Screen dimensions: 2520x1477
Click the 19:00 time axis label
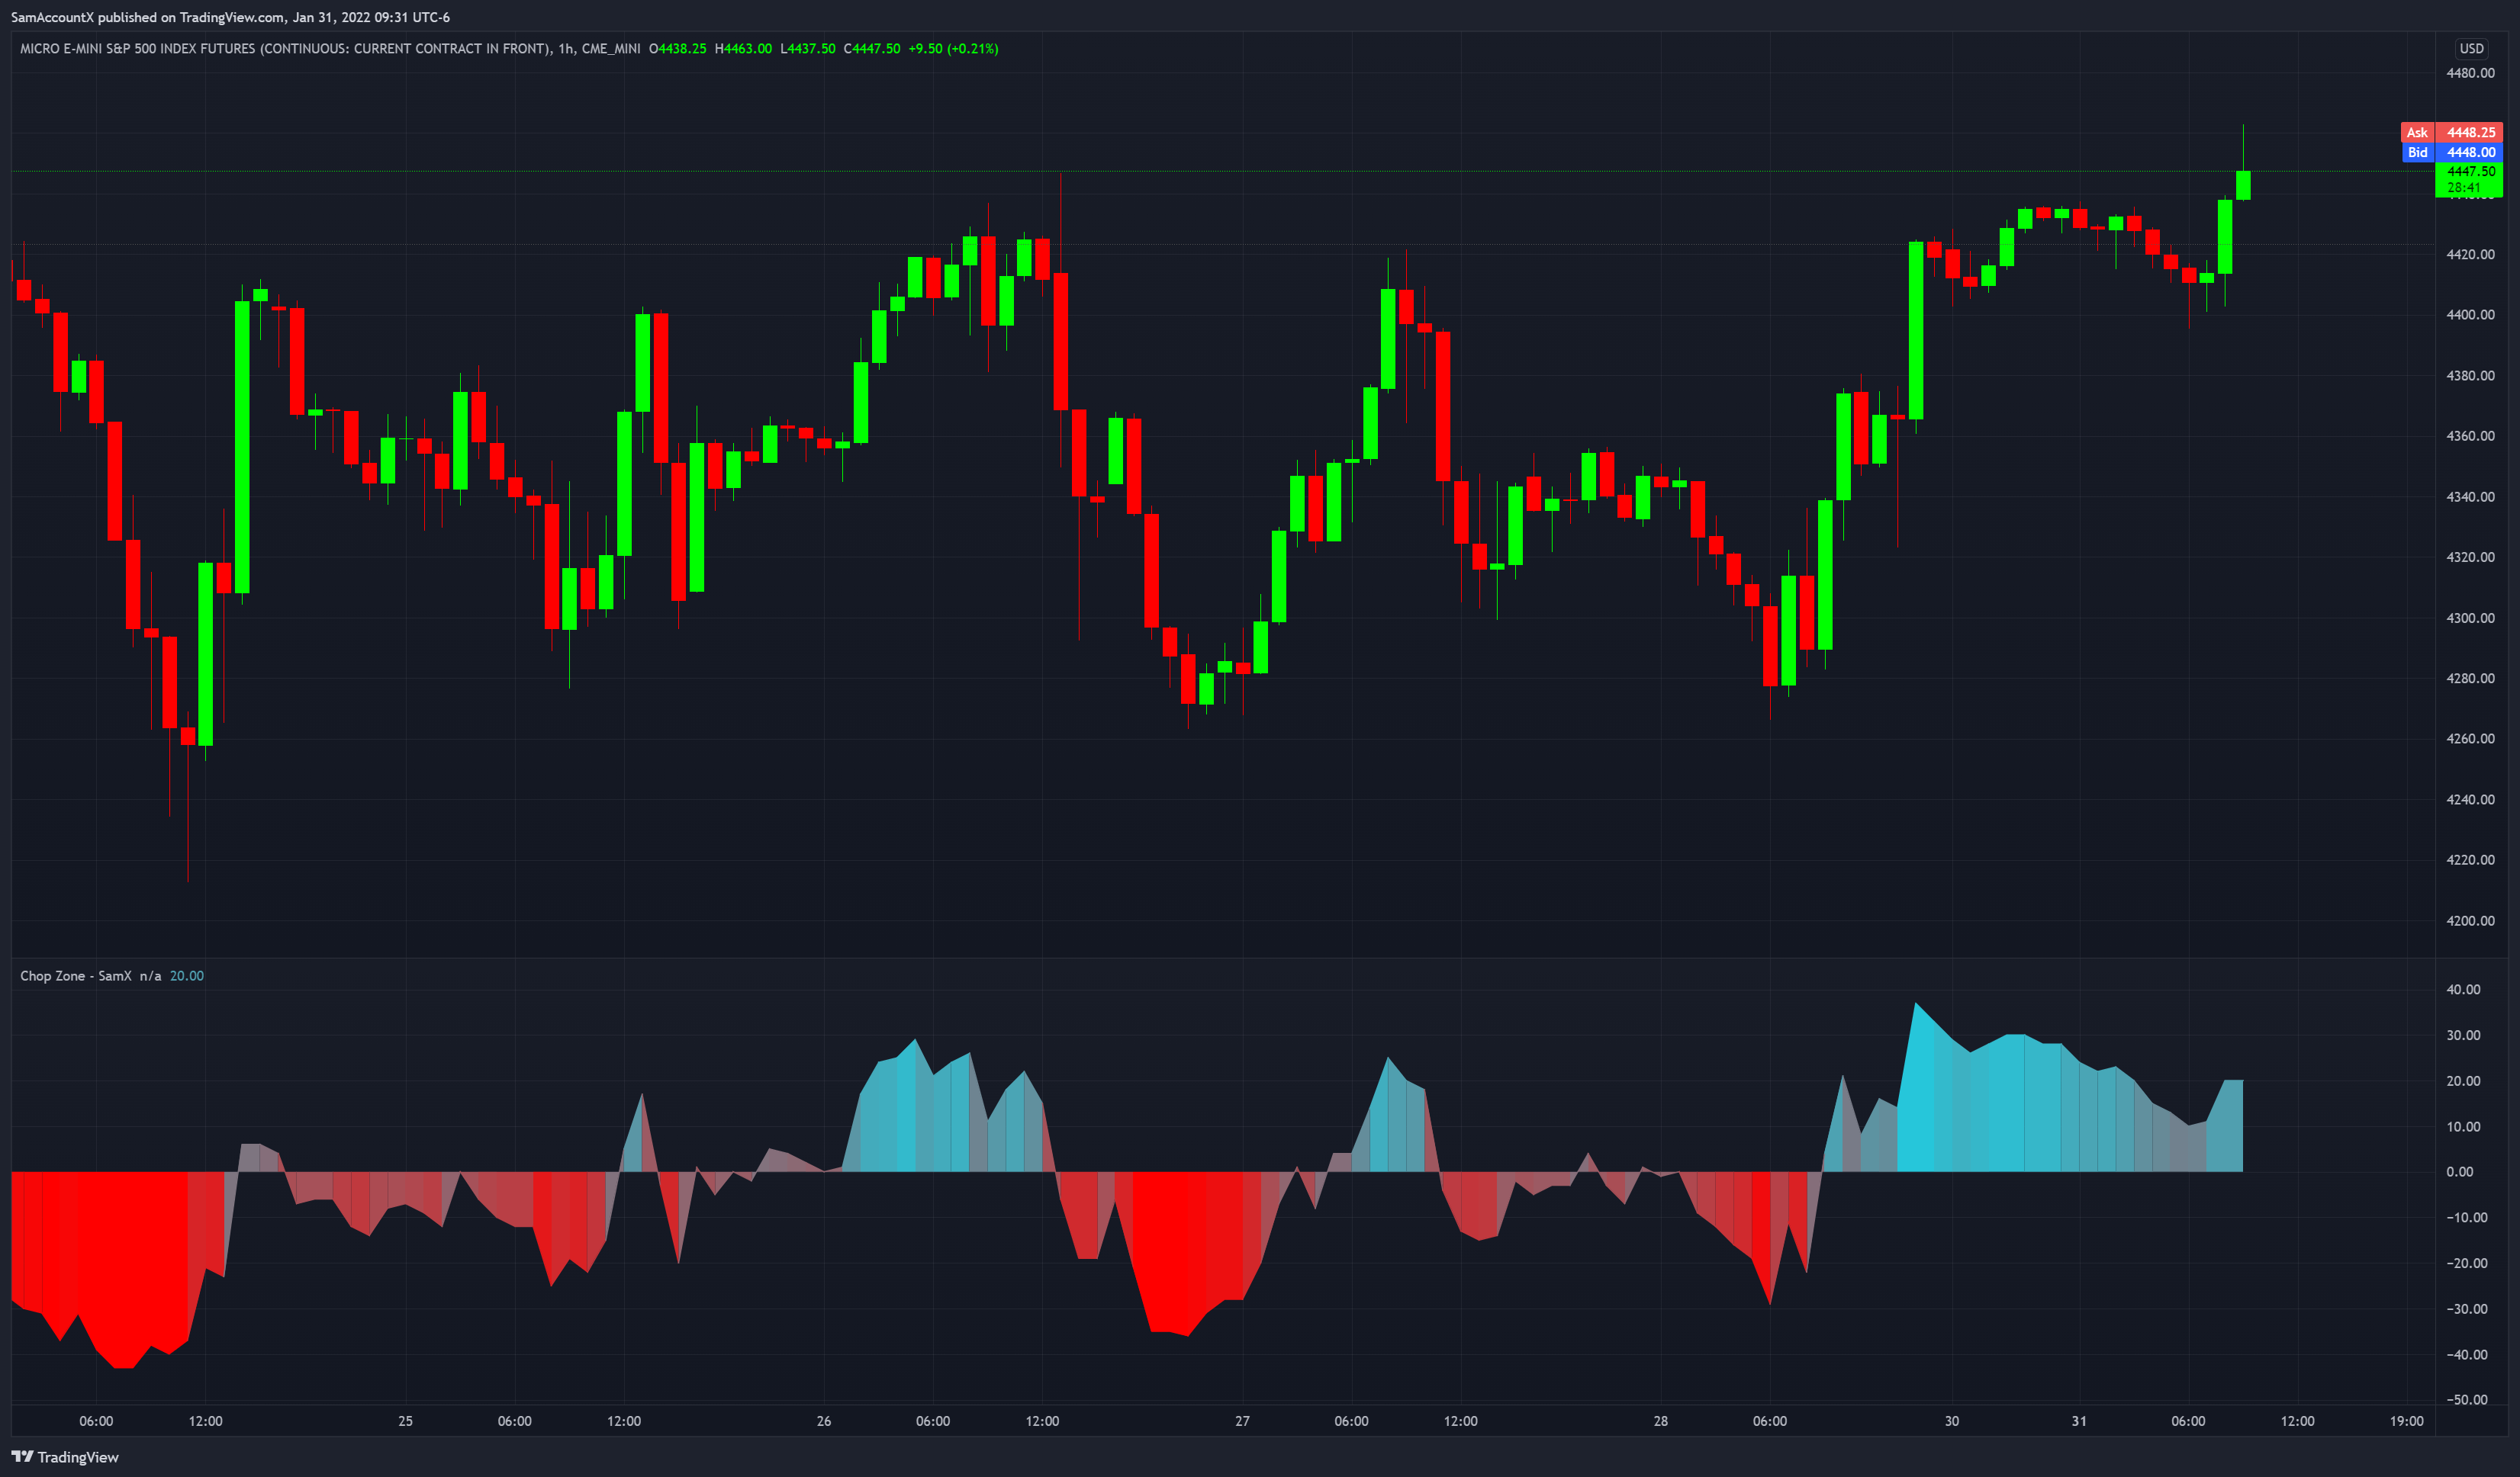click(2407, 1421)
